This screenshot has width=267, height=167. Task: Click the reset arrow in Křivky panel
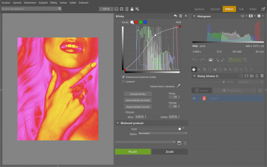pyautogui.click(x=175, y=16)
